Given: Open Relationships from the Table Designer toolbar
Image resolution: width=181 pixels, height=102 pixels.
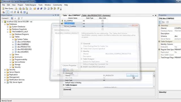Looking at the screenshot, I should 11,12.
